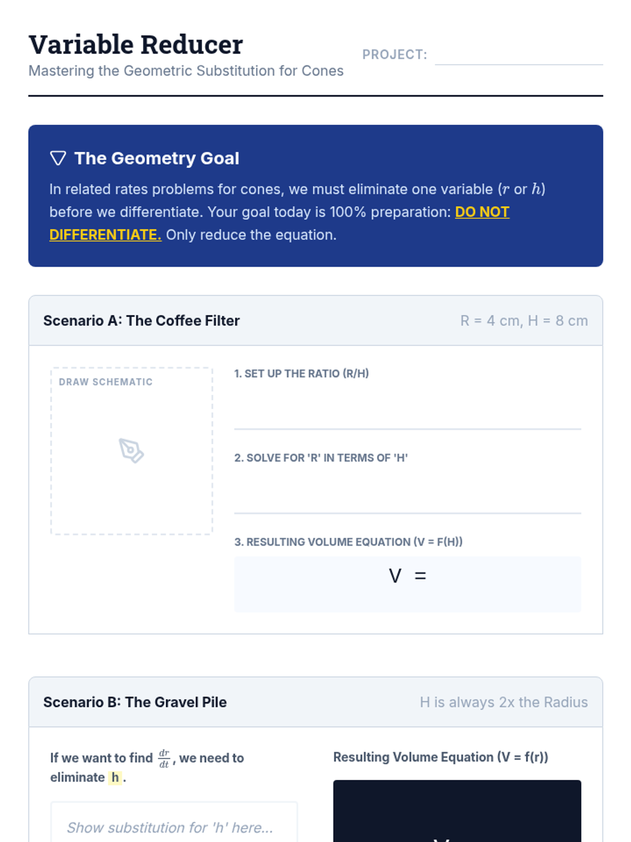
Task: Select the Scenario A: The Coffee Filter header
Action: tap(315, 320)
